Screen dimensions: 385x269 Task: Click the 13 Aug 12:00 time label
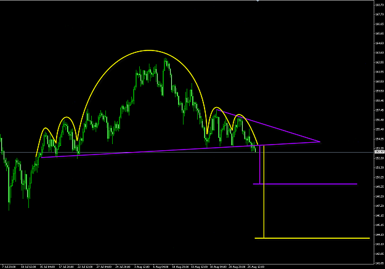pos(199,267)
